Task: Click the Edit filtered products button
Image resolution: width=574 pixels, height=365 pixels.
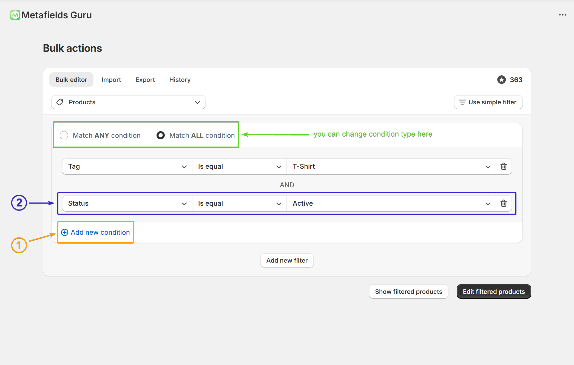Action: 493,292
